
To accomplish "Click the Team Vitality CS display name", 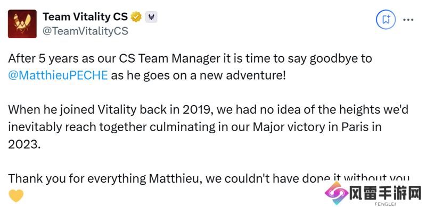I will tap(85, 17).
